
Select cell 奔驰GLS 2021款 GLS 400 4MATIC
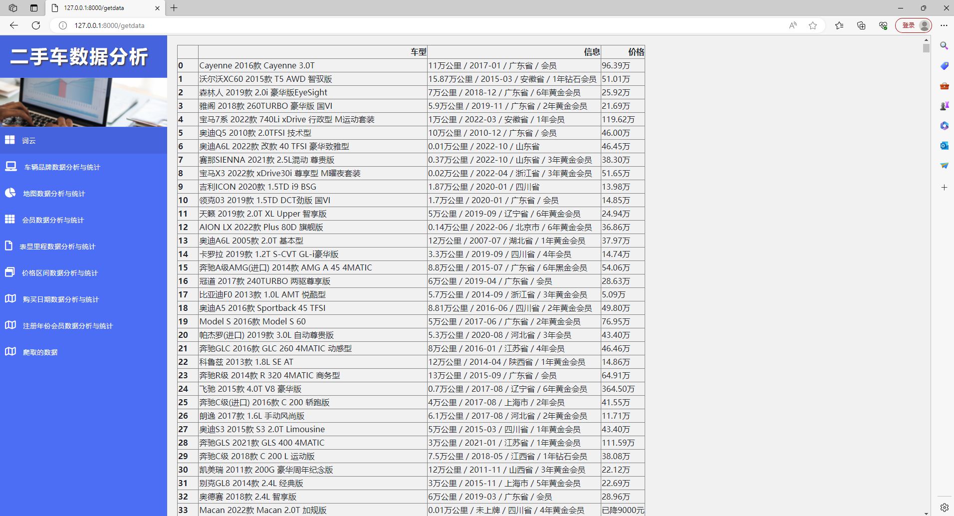pyautogui.click(x=313, y=443)
